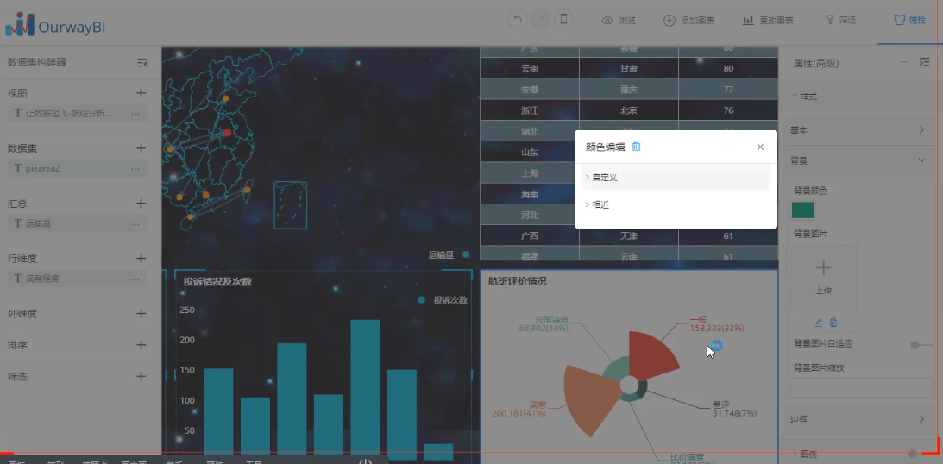Toggle 背景图片自适应 switch
This screenshot has height=464, width=943.
tap(921, 344)
